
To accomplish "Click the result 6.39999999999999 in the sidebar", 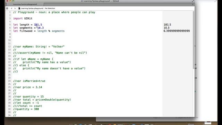I will [177, 31].
